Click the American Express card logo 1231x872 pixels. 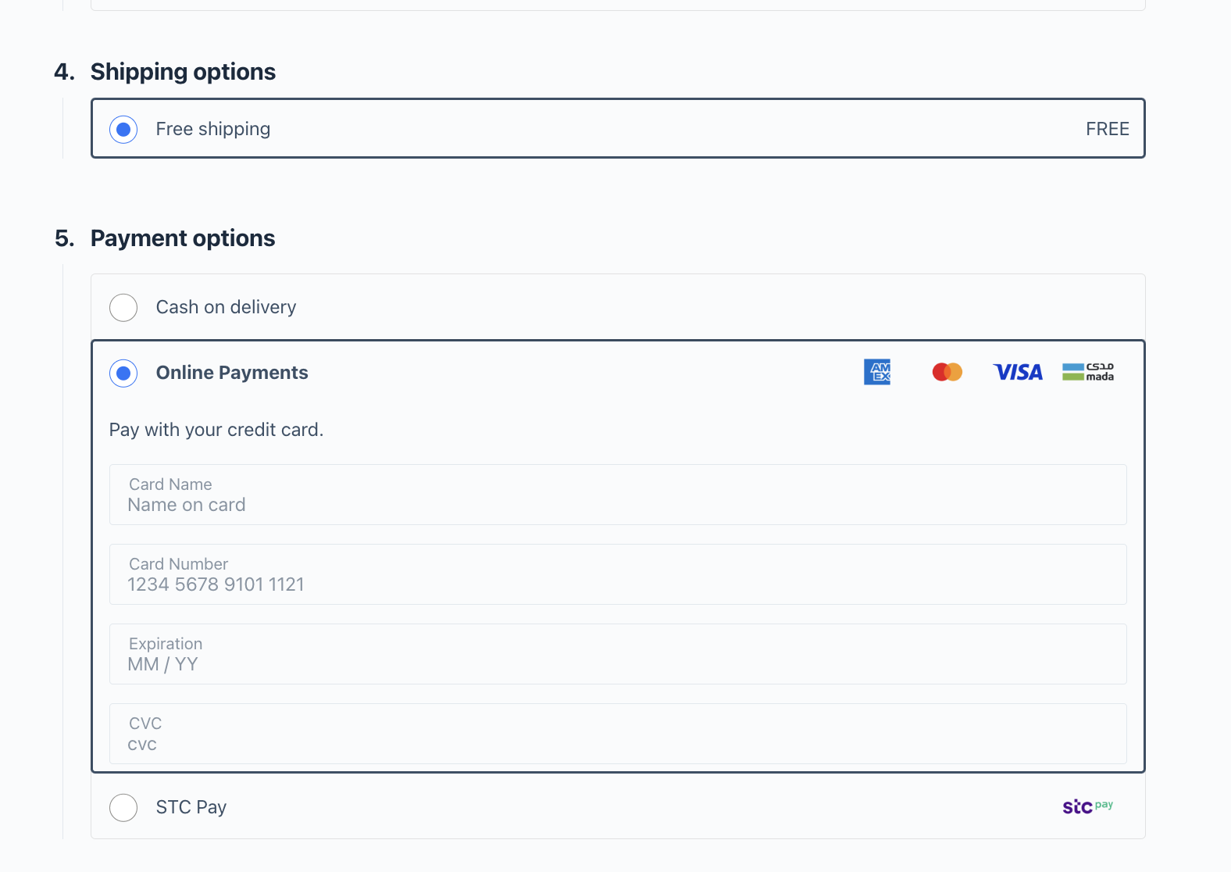877,372
